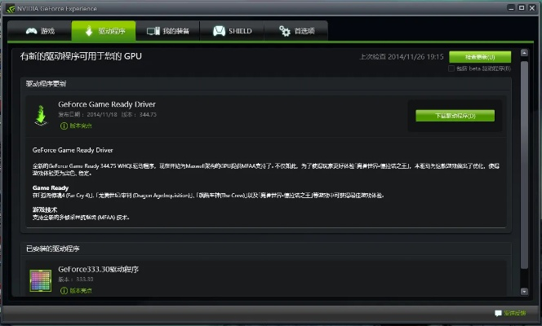
Task: Click the gamepad icon on Games tab
Action: click(x=31, y=31)
